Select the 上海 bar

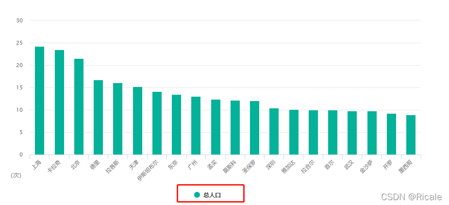coord(39,101)
